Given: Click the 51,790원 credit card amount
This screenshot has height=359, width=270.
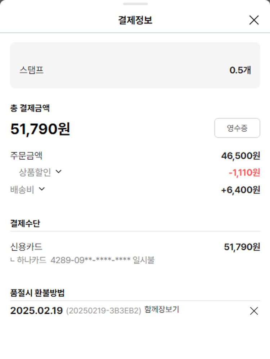Looking at the screenshot, I should 242,247.
